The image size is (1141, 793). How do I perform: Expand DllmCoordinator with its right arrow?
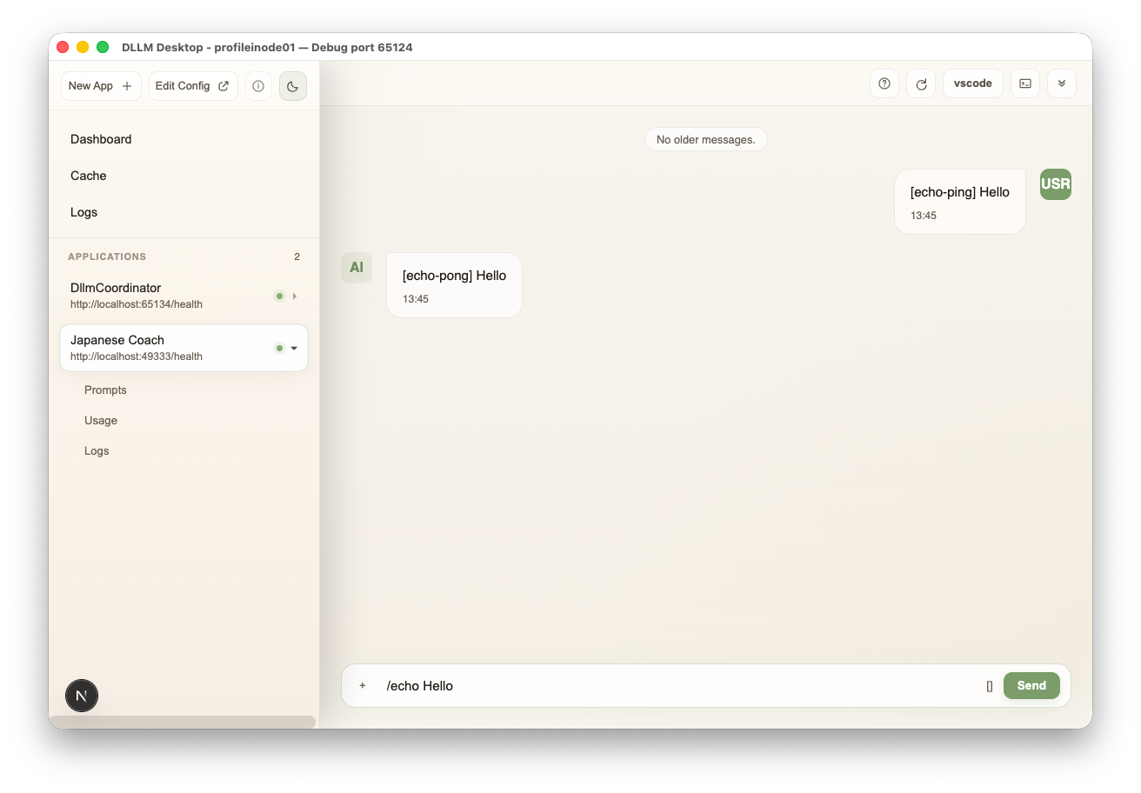pos(295,297)
